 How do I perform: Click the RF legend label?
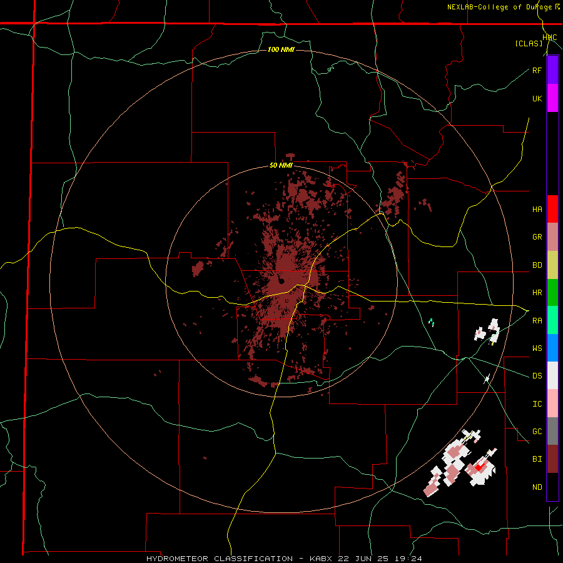(537, 70)
